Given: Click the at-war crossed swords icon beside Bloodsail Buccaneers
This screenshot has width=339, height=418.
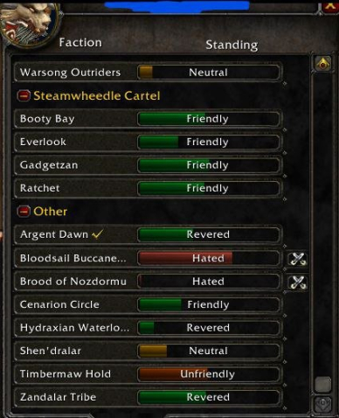Looking at the screenshot, I should click(298, 259).
